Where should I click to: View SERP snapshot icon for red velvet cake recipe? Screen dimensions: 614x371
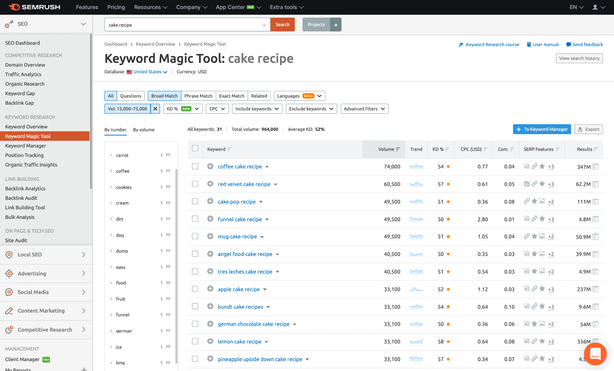[595, 184]
